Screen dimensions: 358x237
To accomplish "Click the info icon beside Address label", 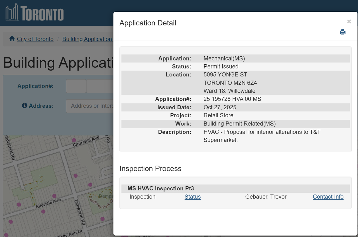I will [25, 106].
